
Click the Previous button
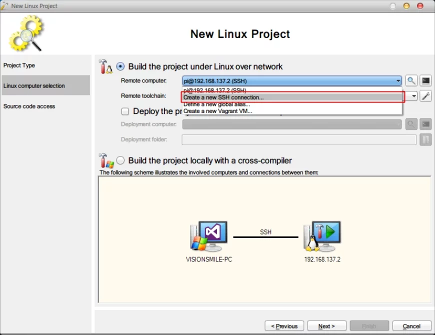pyautogui.click(x=284, y=326)
